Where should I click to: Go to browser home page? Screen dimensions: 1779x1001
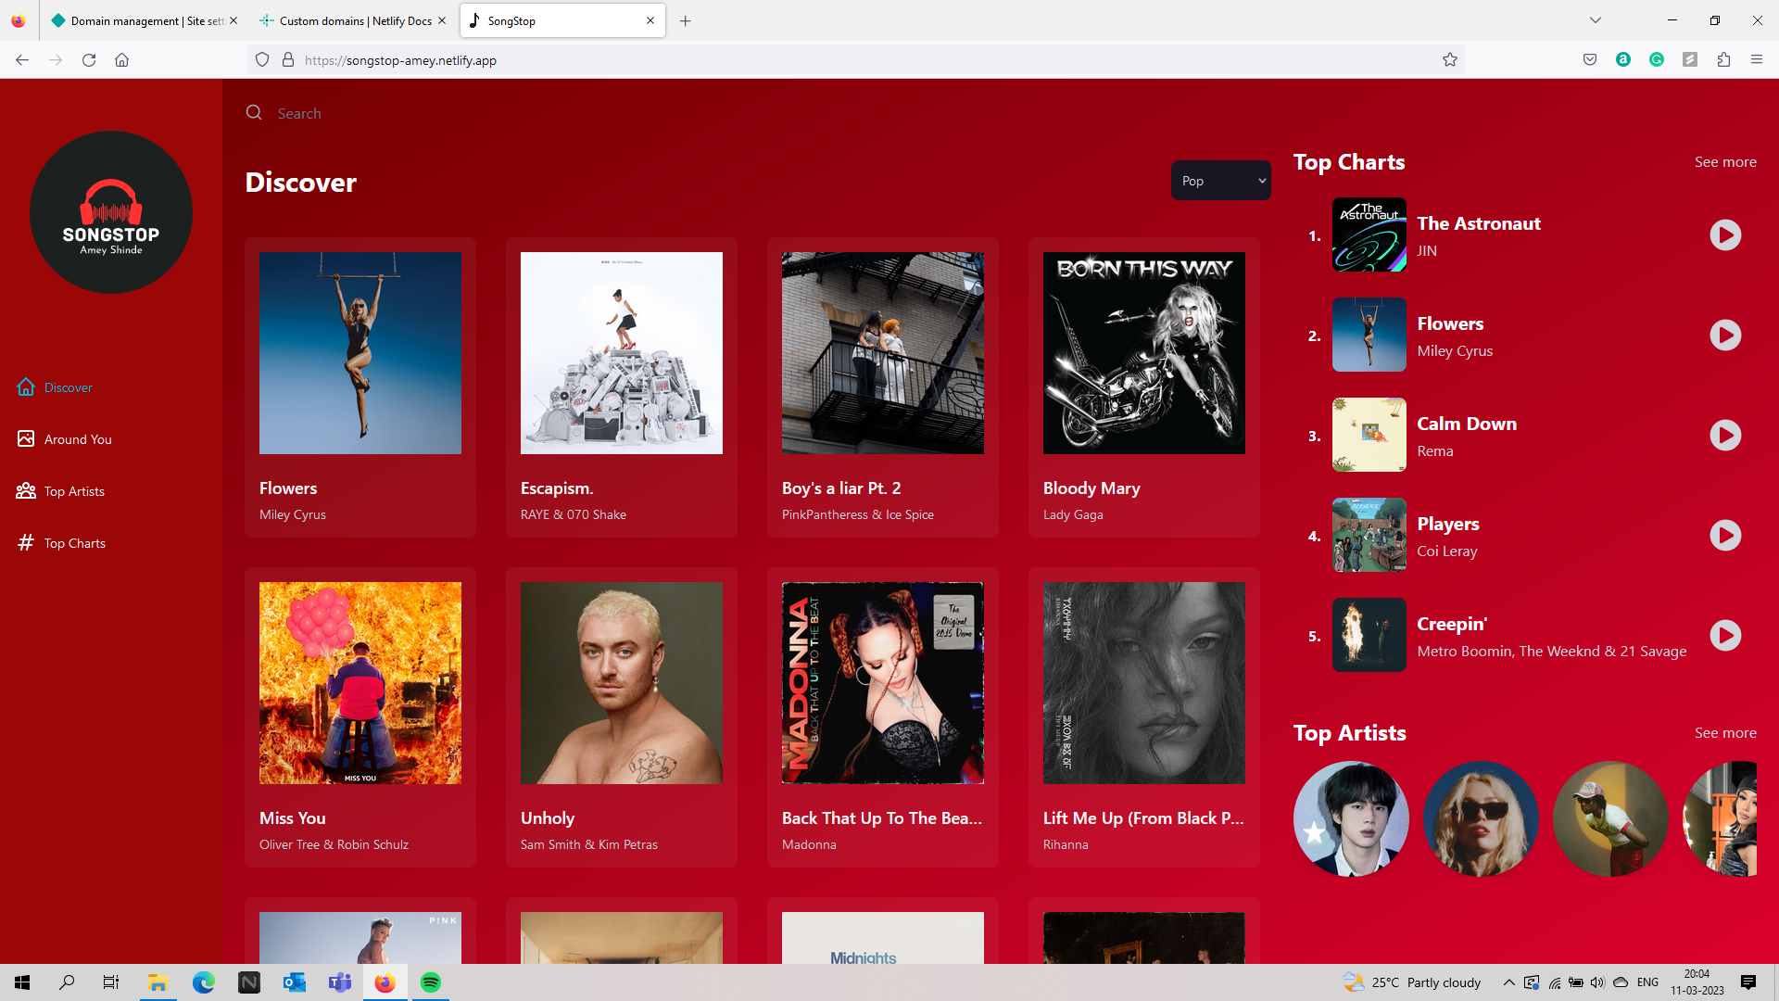pos(121,60)
